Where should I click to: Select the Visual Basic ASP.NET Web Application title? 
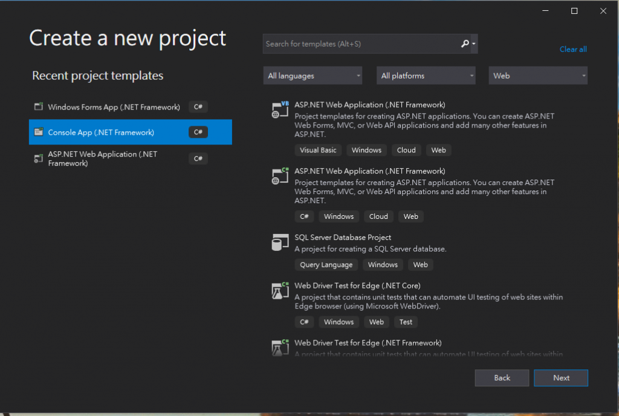point(370,105)
